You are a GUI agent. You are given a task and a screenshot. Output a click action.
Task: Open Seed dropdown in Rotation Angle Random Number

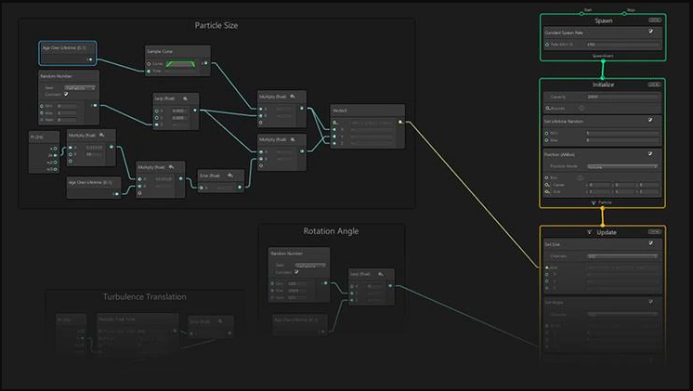point(310,265)
